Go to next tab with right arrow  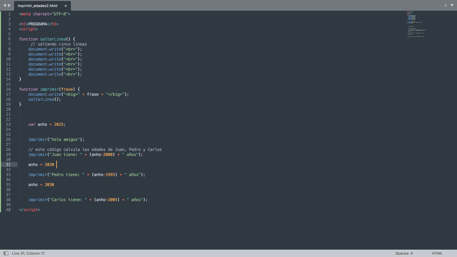9,5
